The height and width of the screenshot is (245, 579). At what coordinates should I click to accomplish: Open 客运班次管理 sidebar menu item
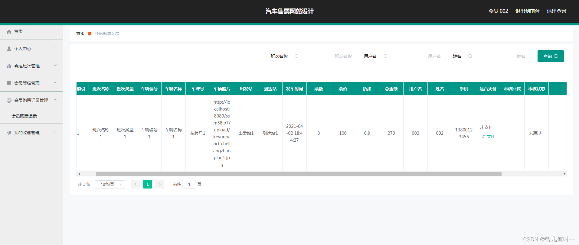coord(31,66)
